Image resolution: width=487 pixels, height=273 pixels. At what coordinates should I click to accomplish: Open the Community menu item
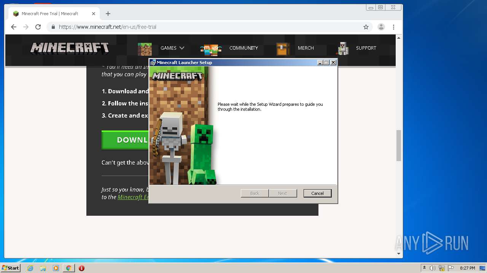[243, 48]
